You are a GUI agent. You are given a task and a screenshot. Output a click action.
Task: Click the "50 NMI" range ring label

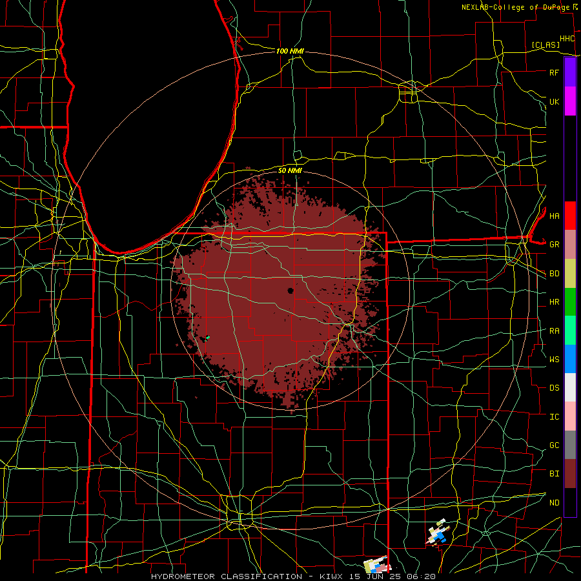(x=290, y=170)
